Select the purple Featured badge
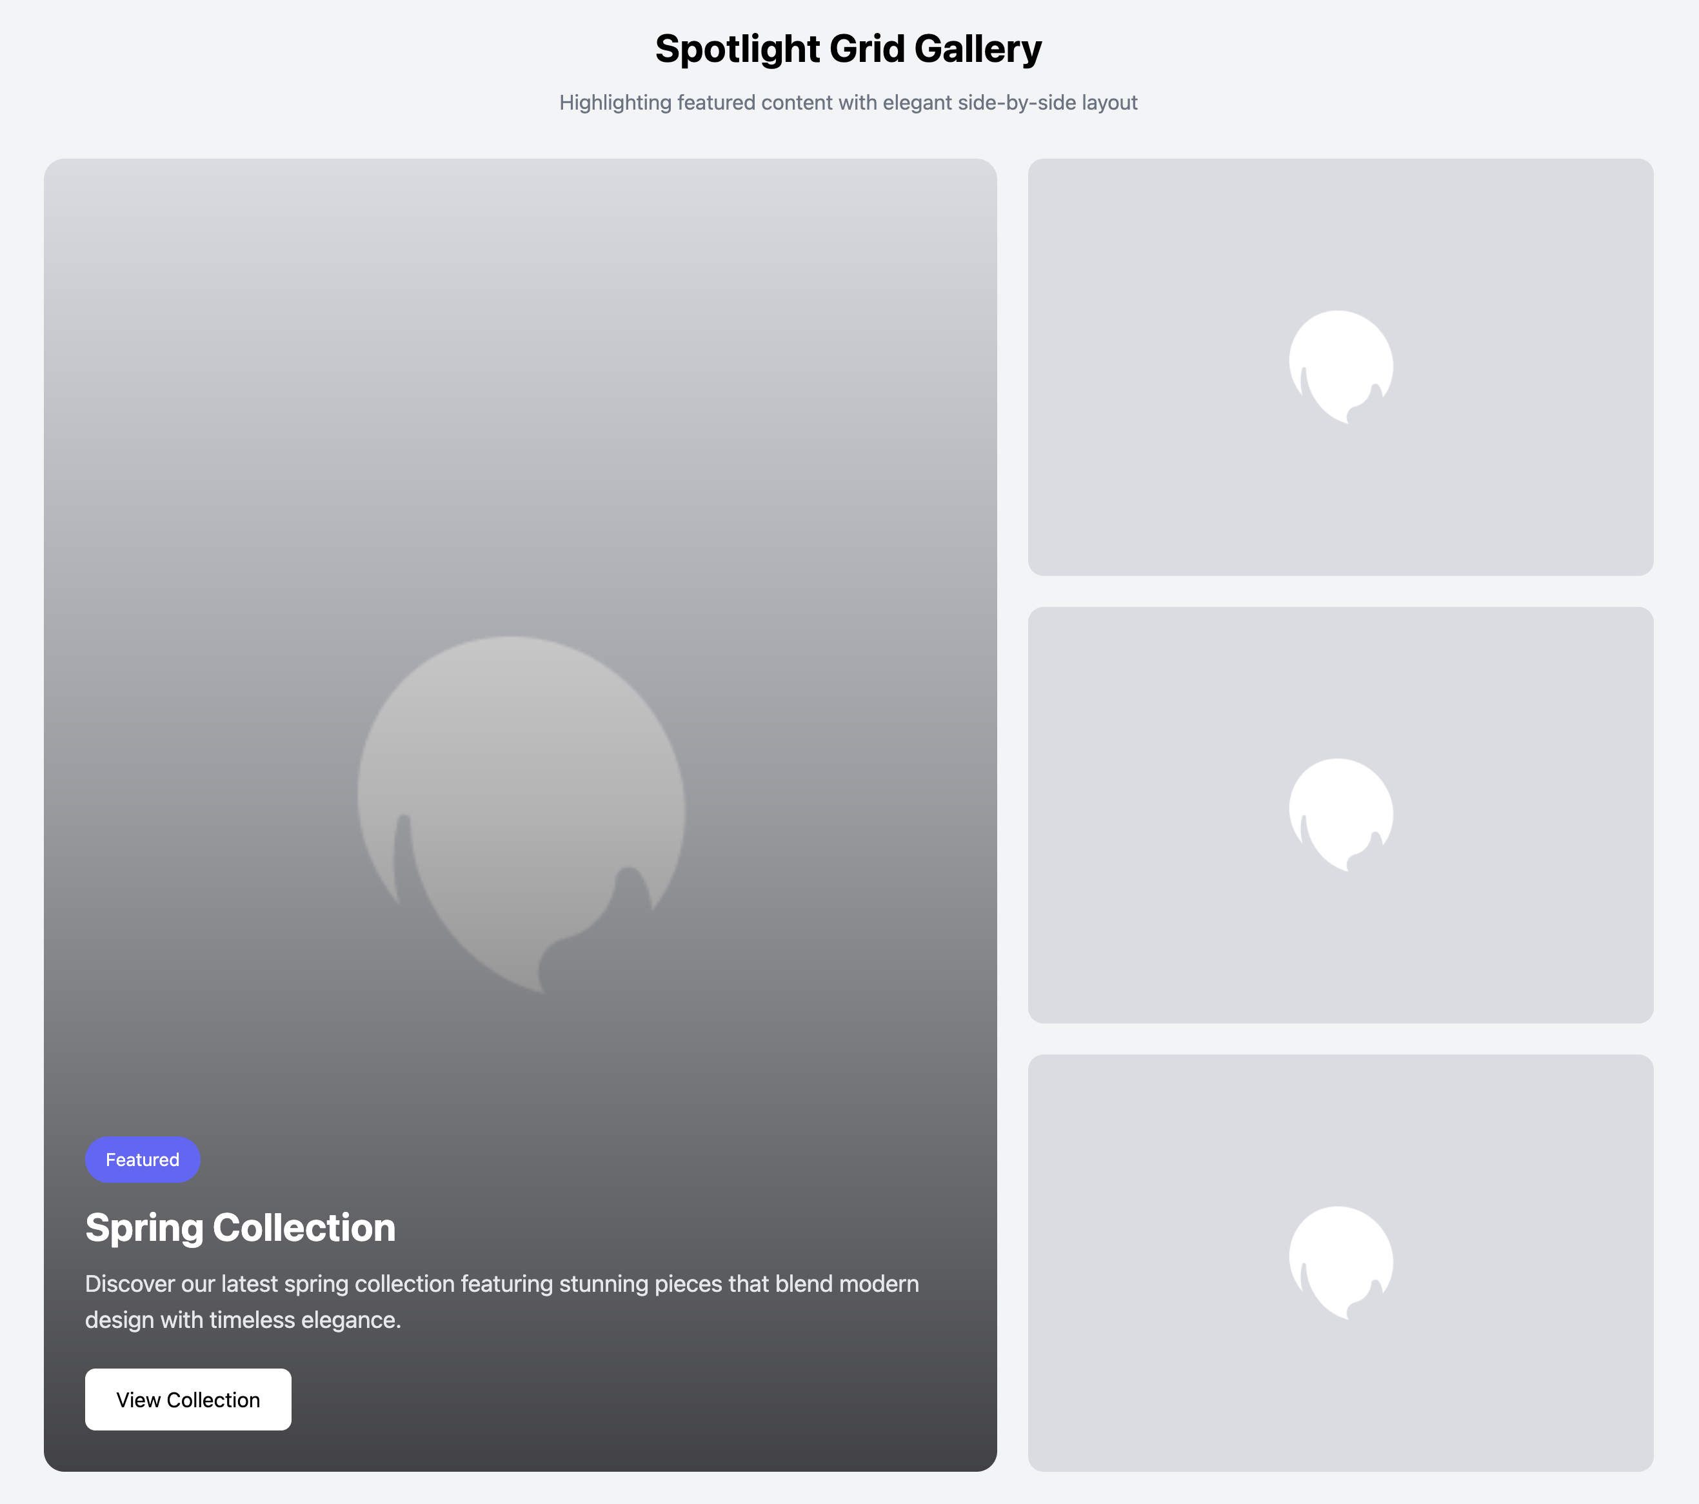The image size is (1699, 1504). (x=143, y=1159)
